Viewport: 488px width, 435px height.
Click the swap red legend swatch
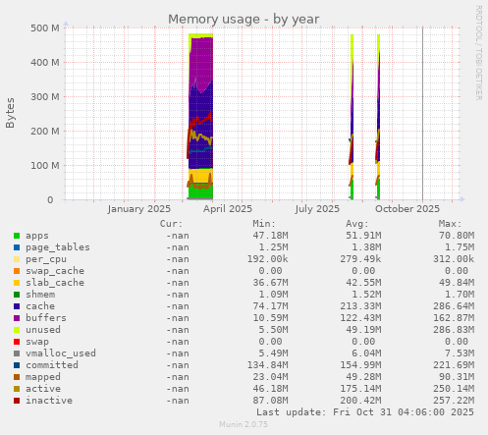click(17, 342)
